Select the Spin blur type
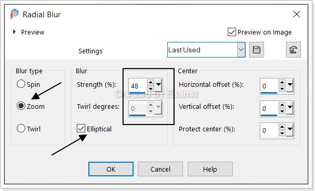Screen dimensions: 315x191 tap(21, 84)
